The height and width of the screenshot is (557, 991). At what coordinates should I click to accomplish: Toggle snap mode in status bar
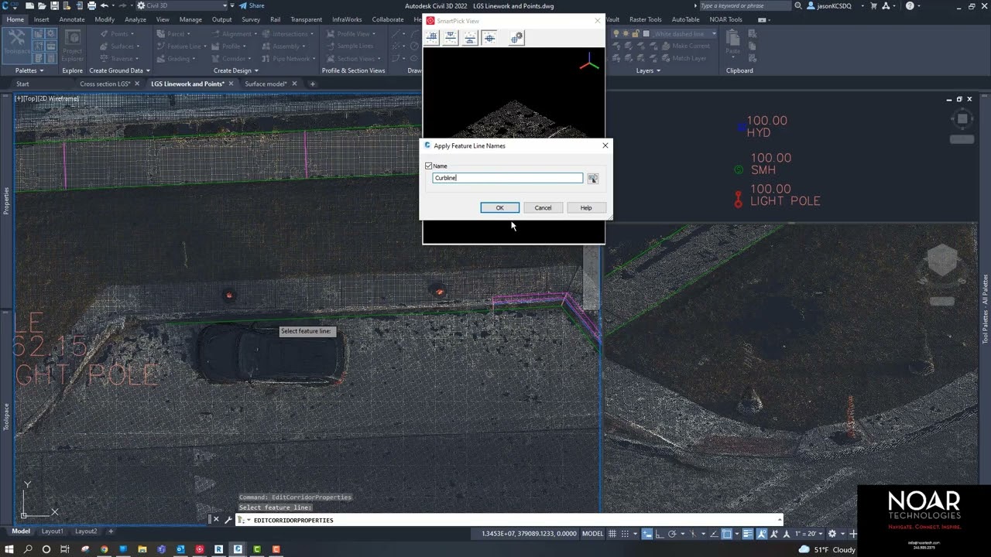click(x=625, y=534)
